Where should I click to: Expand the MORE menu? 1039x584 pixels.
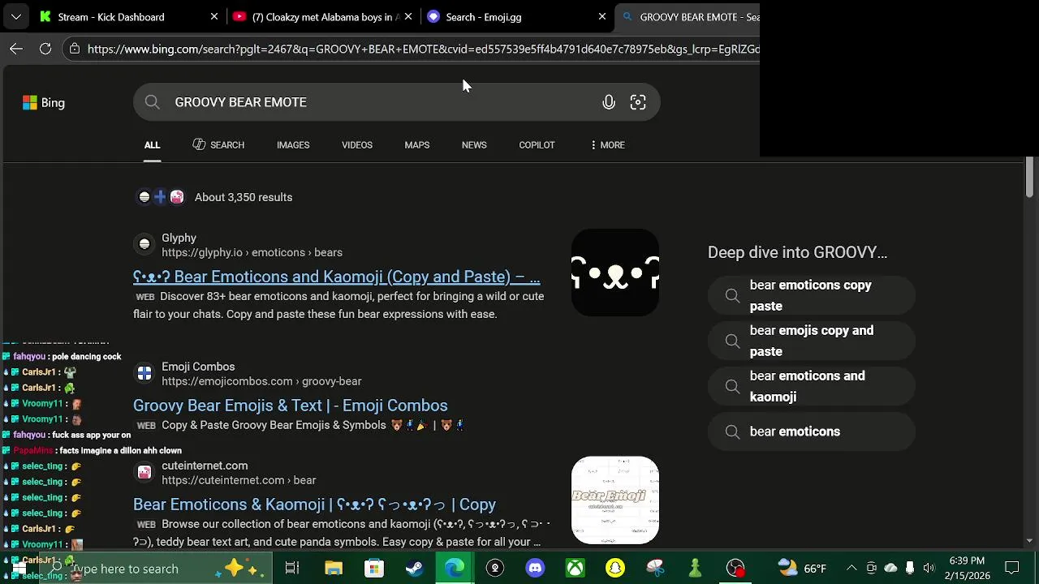click(x=608, y=145)
